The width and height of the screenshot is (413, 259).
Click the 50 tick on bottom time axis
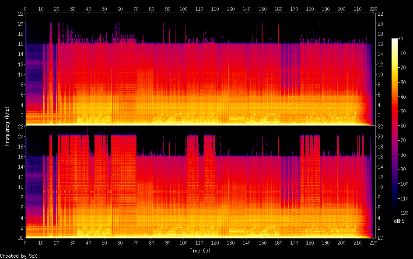pos(104,242)
